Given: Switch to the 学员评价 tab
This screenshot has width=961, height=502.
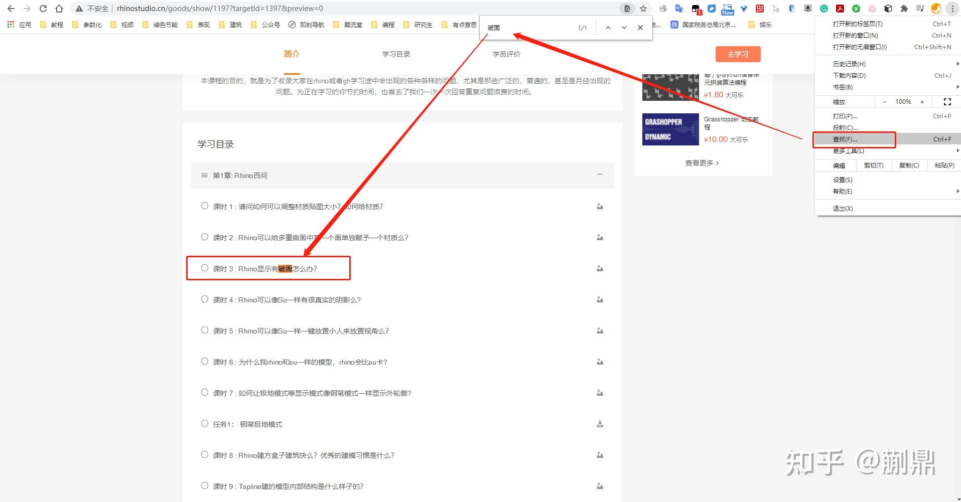Looking at the screenshot, I should pyautogui.click(x=506, y=54).
